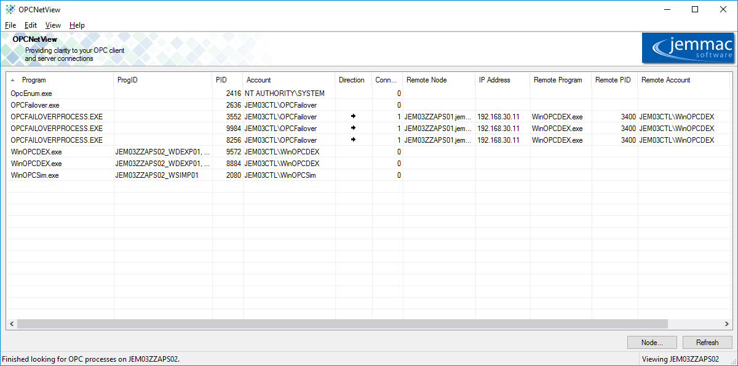Image resolution: width=738 pixels, height=366 pixels.
Task: Click the horizontal scrollbar thumb
Action: (343, 324)
